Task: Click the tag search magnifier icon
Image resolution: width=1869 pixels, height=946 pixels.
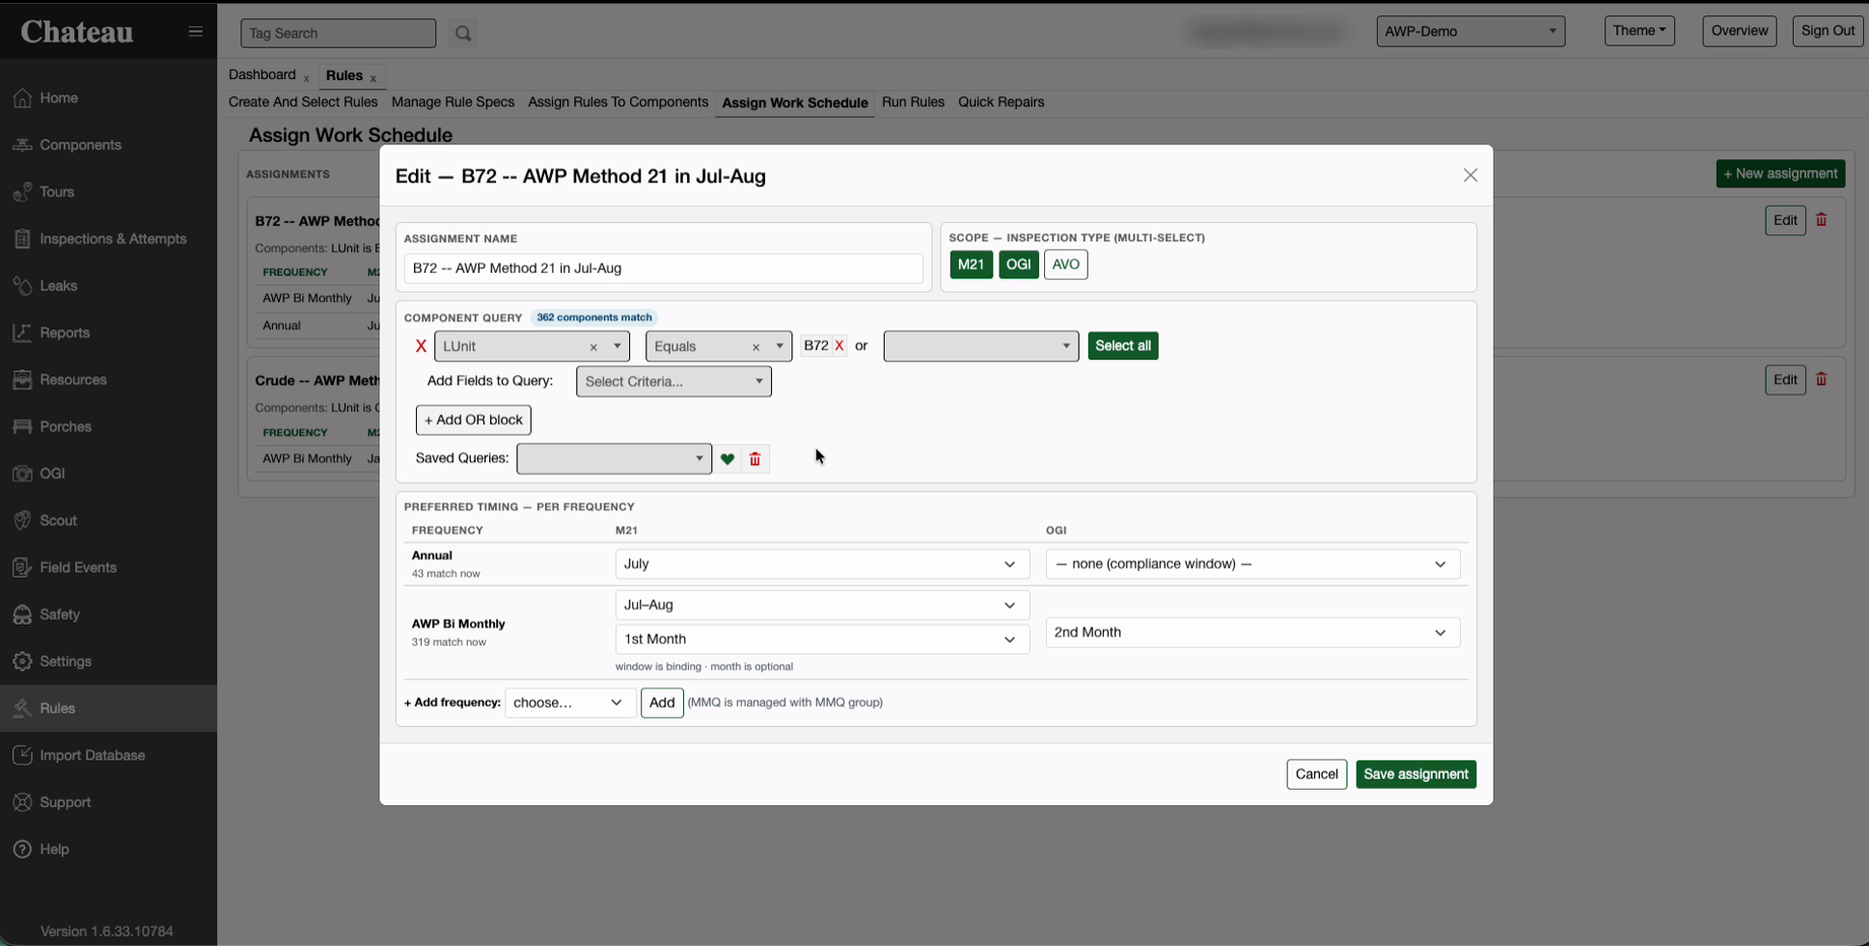Action: click(x=463, y=34)
